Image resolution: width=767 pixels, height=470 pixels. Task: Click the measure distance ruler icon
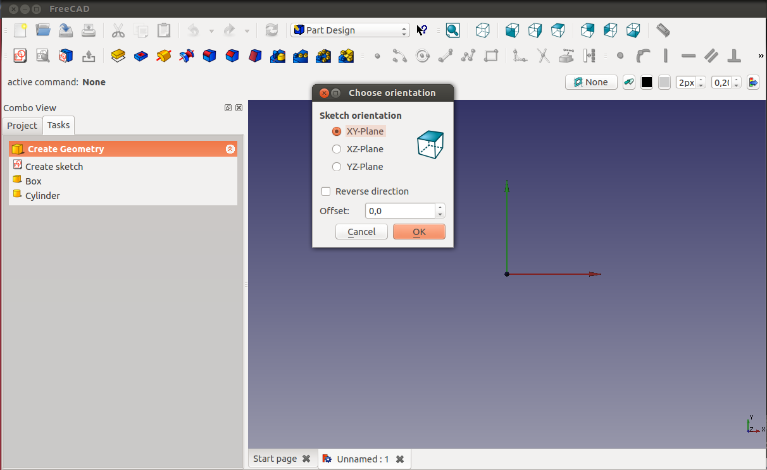663,30
